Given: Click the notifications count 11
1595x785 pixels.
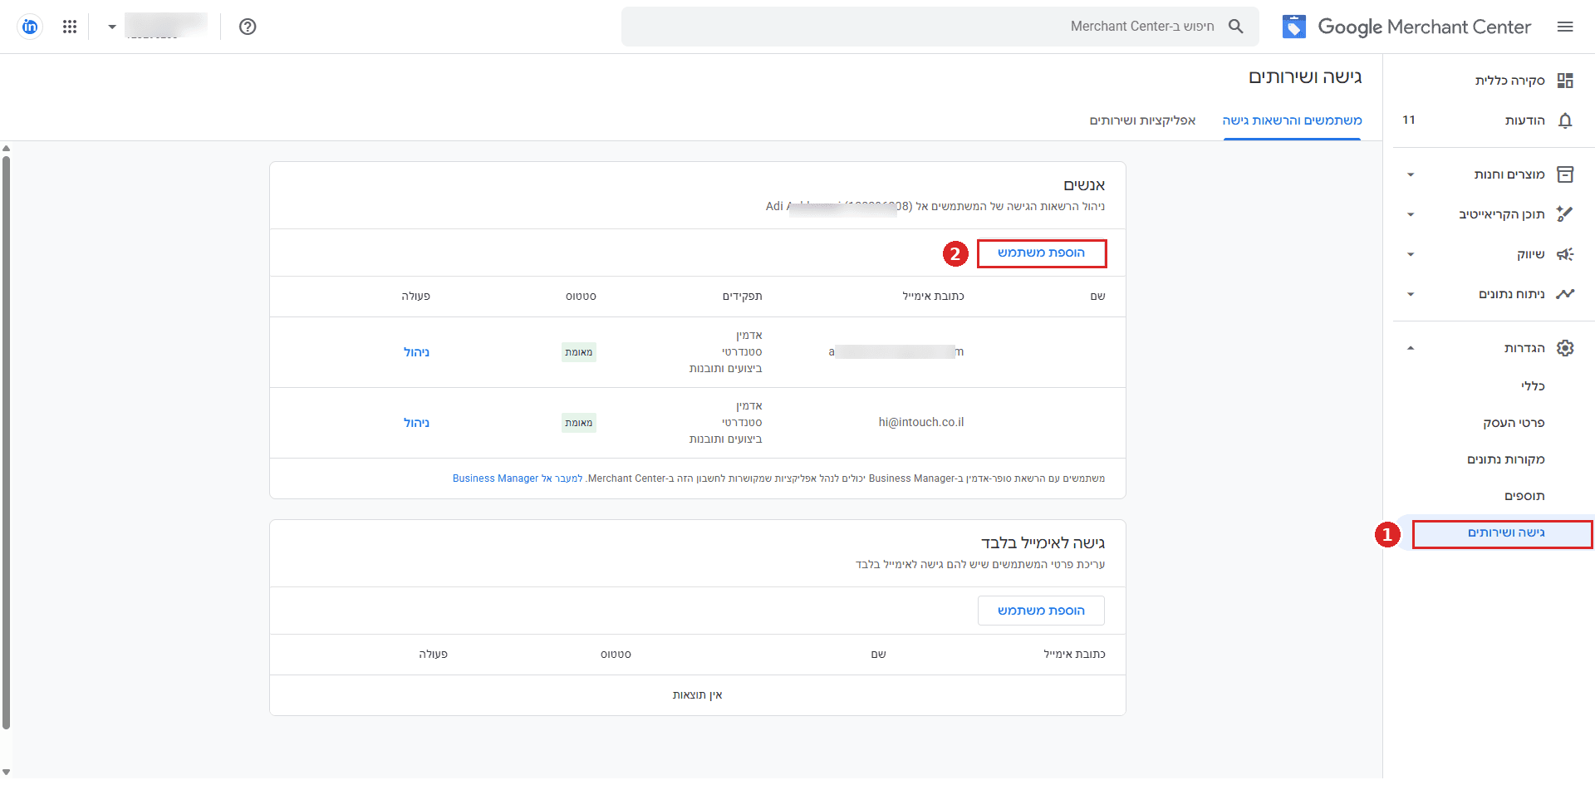Looking at the screenshot, I should [x=1409, y=120].
